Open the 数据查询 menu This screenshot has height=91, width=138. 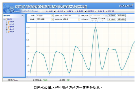click(x=70, y=11)
